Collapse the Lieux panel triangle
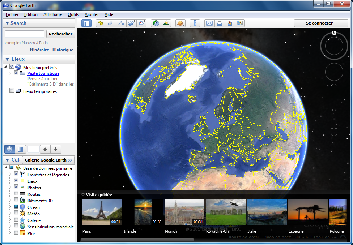The height and width of the screenshot is (245, 353). (x=7, y=59)
